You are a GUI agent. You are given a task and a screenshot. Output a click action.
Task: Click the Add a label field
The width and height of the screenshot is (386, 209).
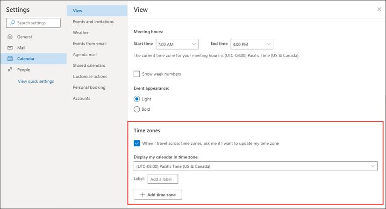pyautogui.click(x=163, y=179)
